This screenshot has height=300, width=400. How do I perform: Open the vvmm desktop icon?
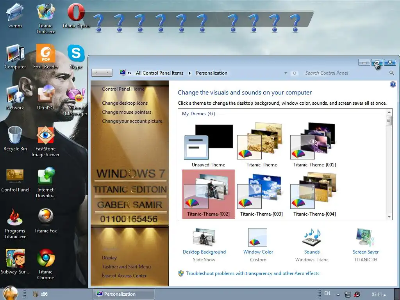(x=15, y=16)
